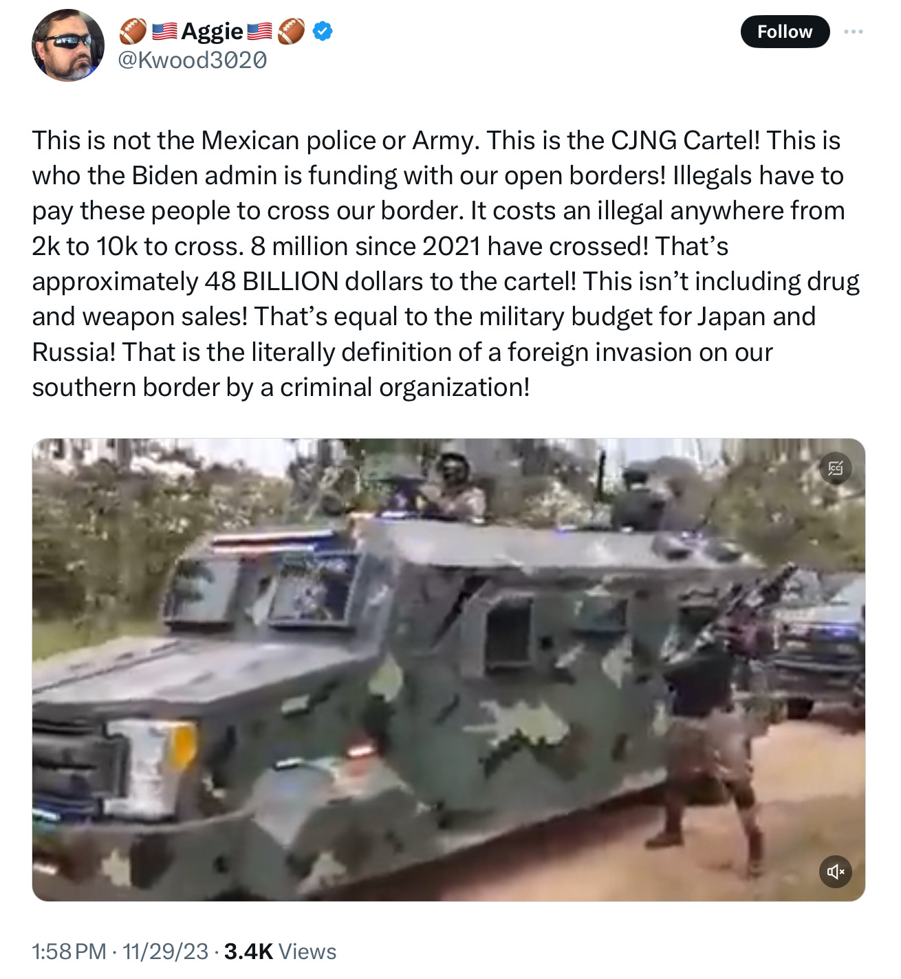Unmute the video with the speaker icon
901x979 pixels.
click(836, 872)
